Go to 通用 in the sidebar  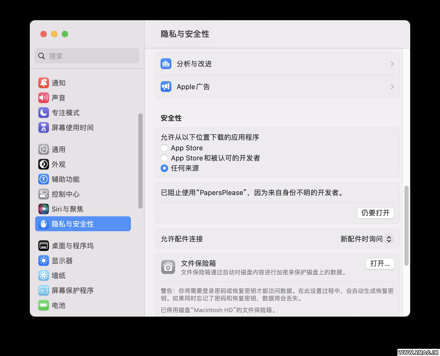[83, 149]
